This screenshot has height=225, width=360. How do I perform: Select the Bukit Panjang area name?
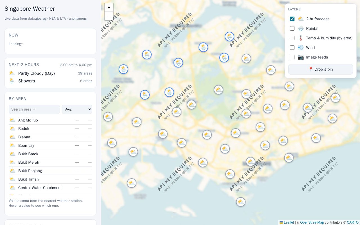pos(30,171)
